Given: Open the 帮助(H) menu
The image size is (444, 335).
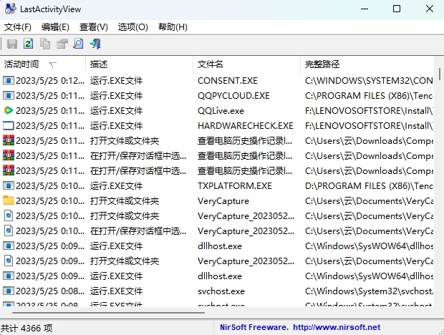Looking at the screenshot, I should coord(173,27).
